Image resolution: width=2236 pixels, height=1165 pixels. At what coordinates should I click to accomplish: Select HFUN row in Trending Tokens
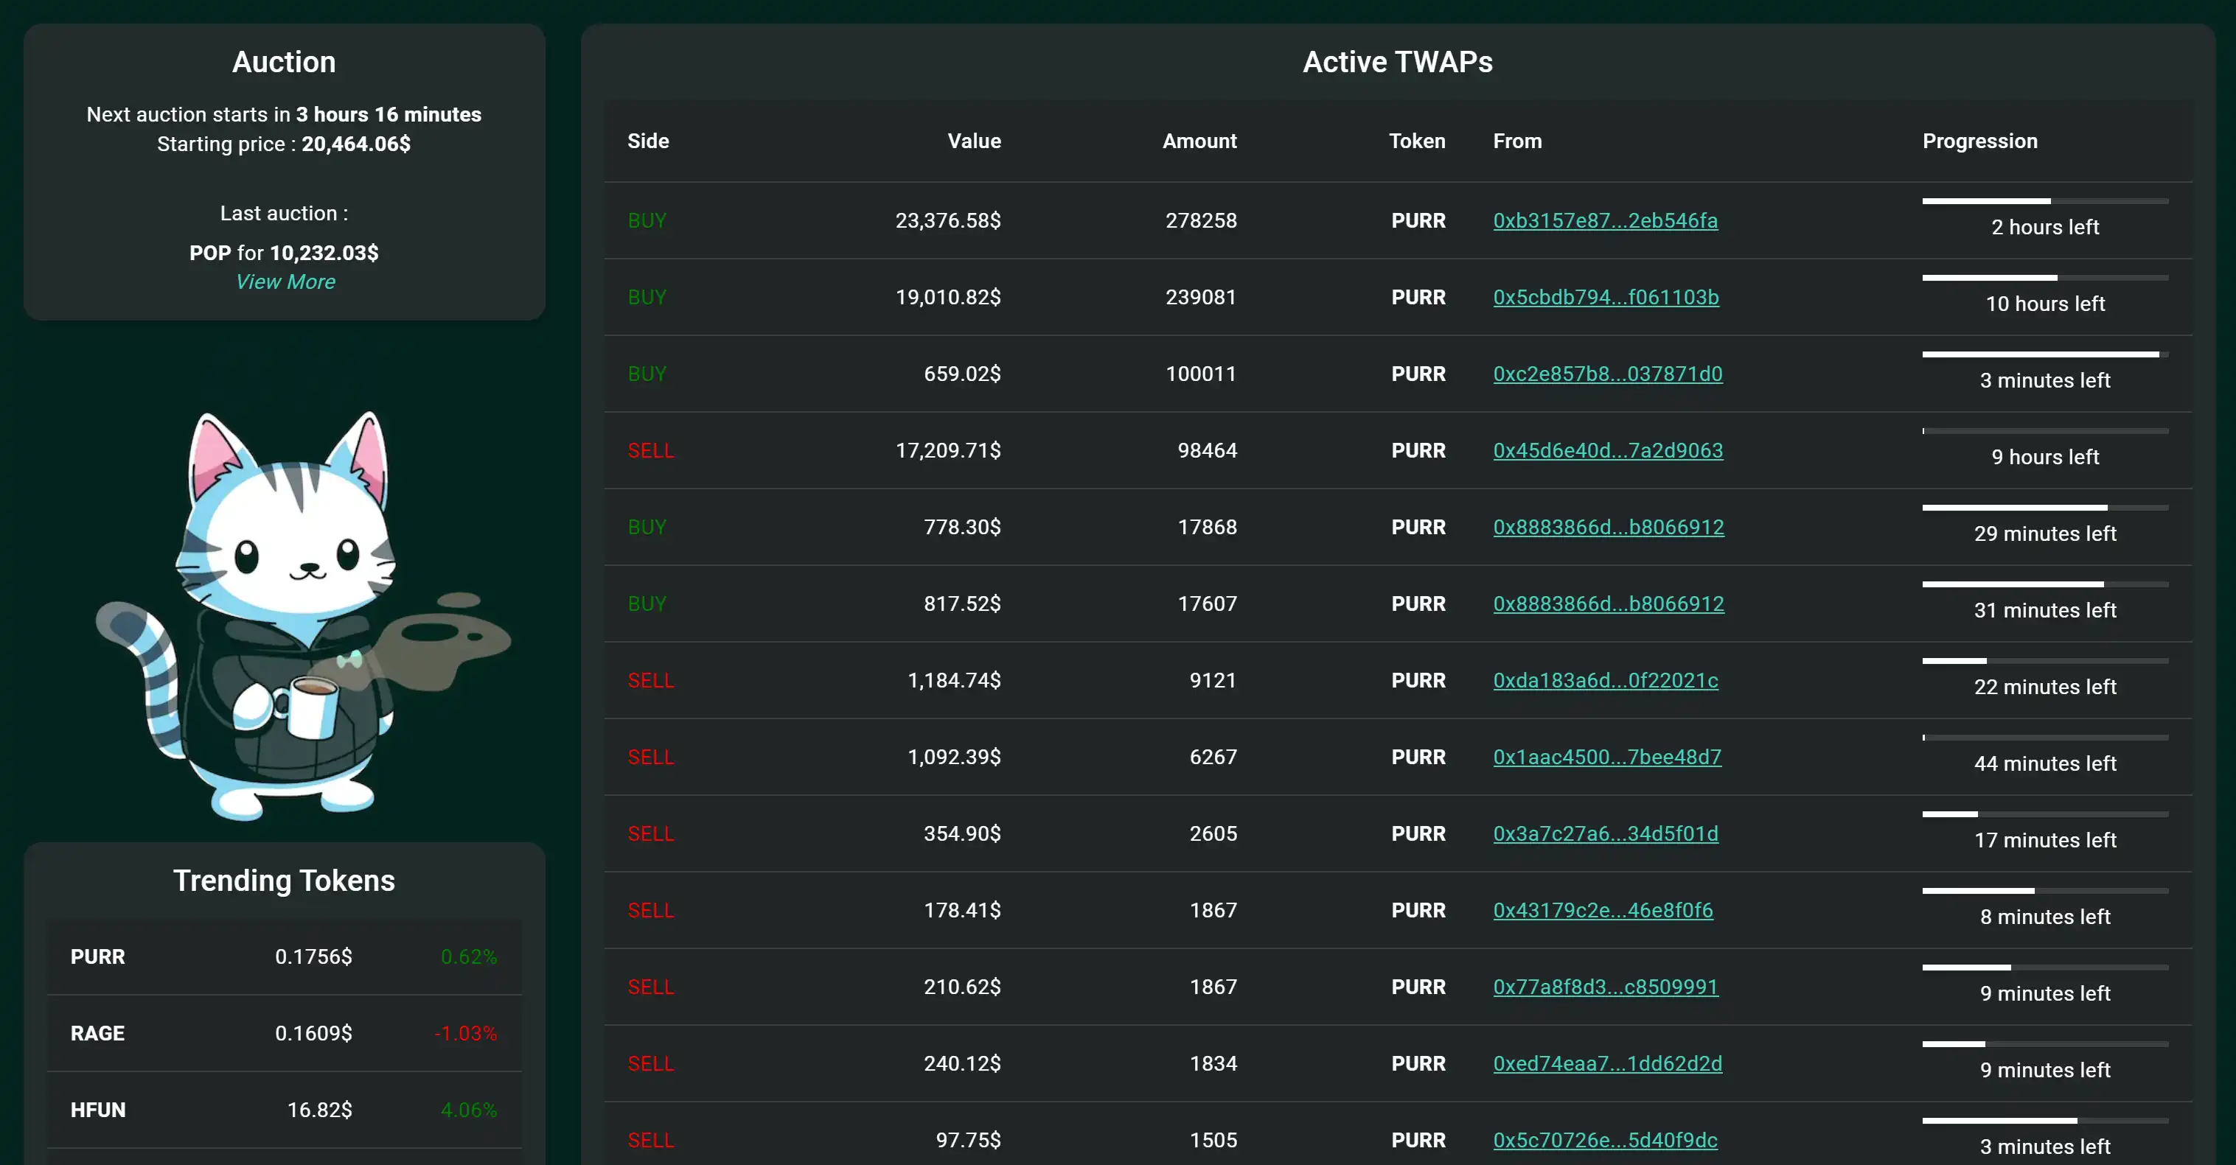[284, 1110]
